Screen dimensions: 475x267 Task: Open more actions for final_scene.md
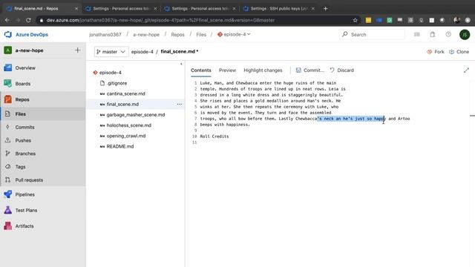180,104
